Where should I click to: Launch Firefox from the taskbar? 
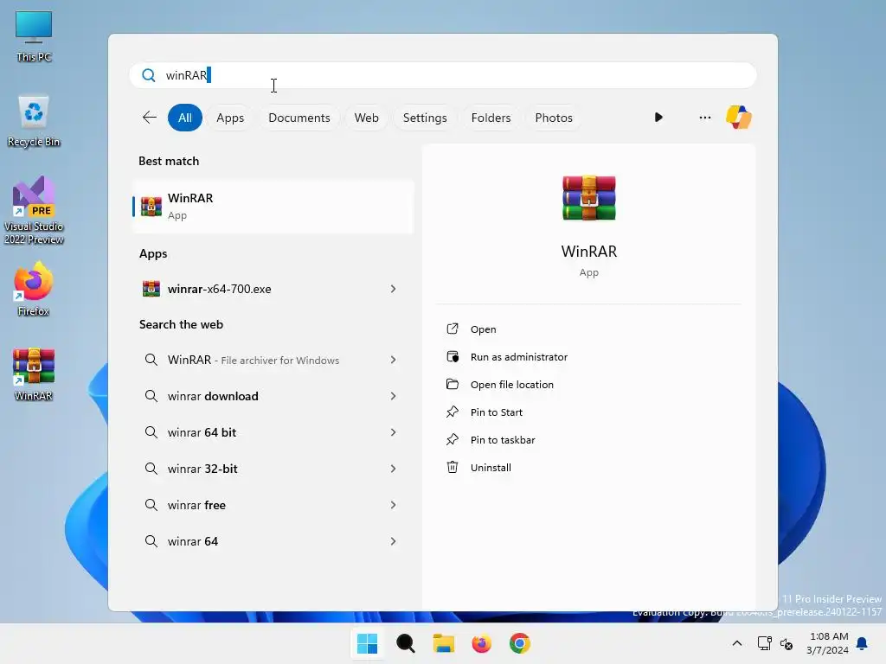pos(481,643)
